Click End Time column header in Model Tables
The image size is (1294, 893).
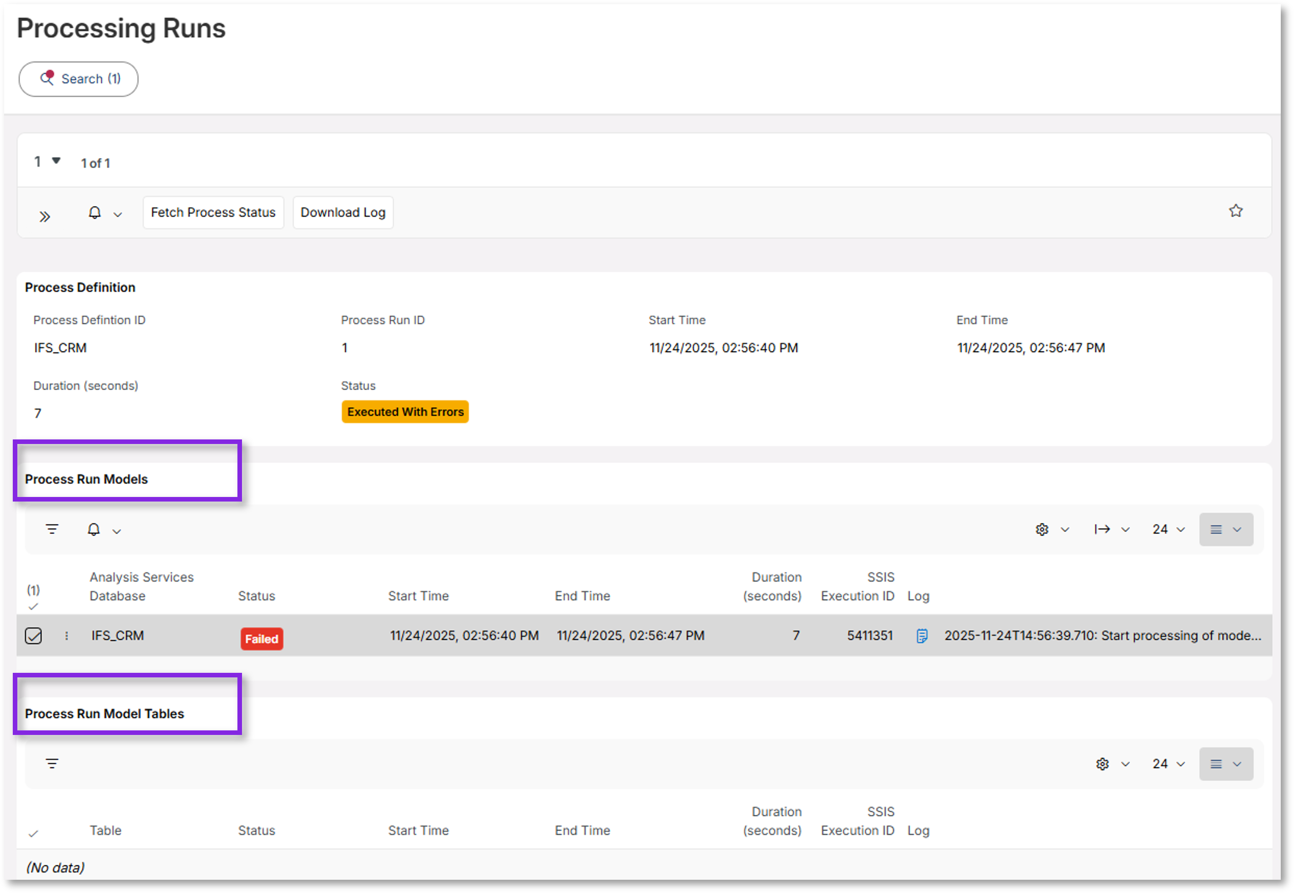582,831
